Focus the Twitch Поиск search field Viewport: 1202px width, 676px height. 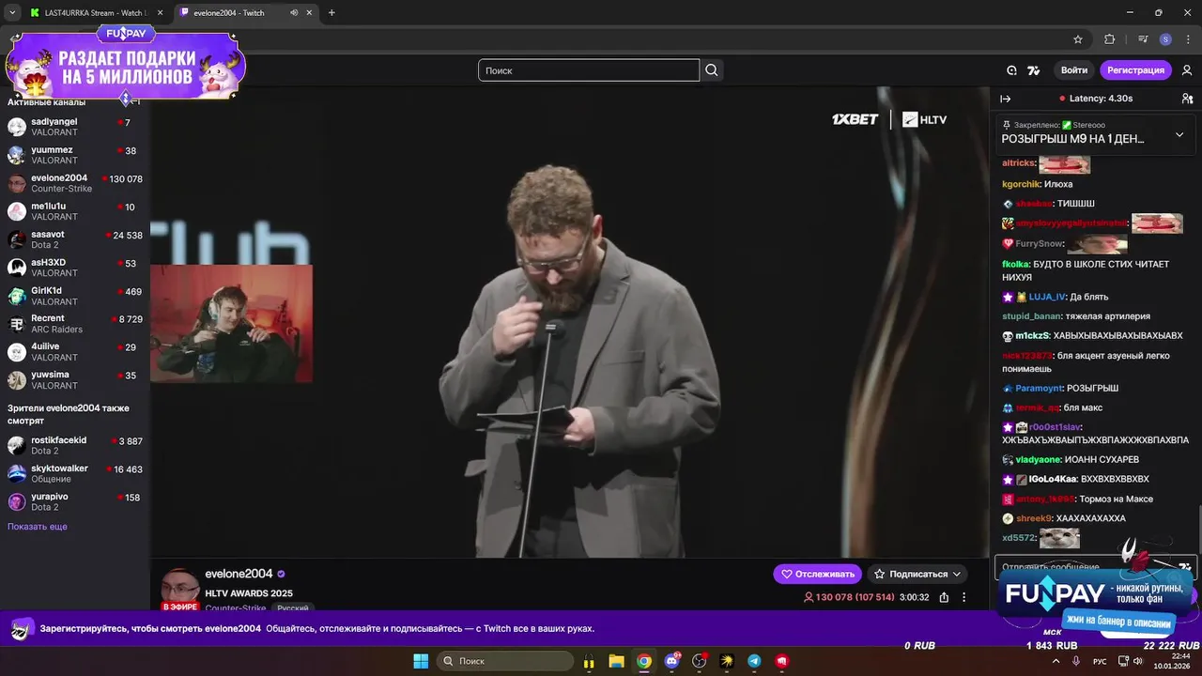[589, 70]
